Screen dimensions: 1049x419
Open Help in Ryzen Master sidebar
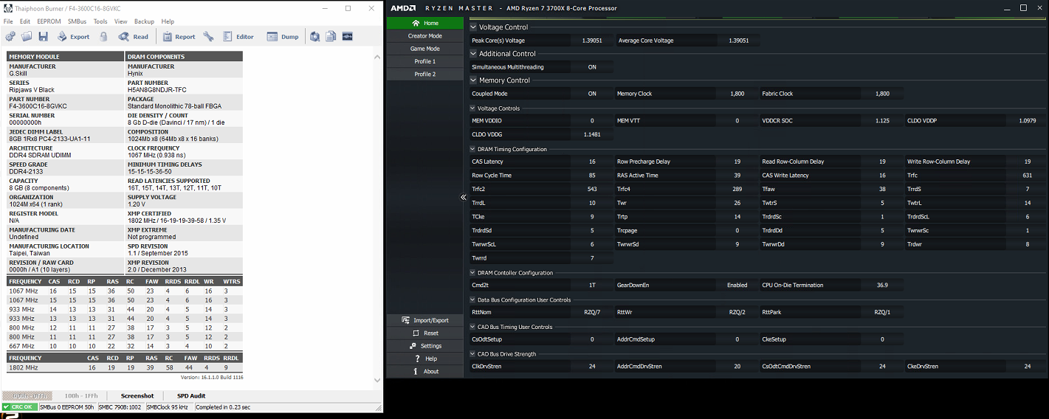(424, 359)
